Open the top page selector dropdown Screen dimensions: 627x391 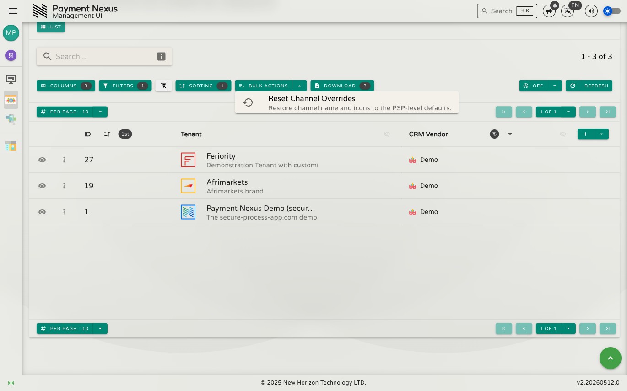568,112
